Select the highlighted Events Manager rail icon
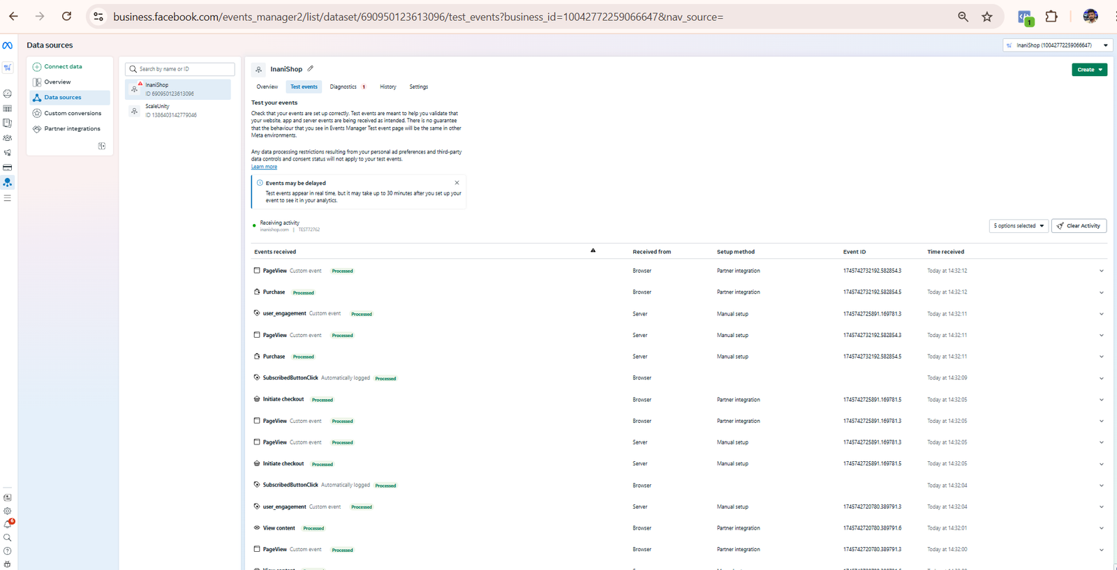The height and width of the screenshot is (570, 1117). pyautogui.click(x=7, y=182)
